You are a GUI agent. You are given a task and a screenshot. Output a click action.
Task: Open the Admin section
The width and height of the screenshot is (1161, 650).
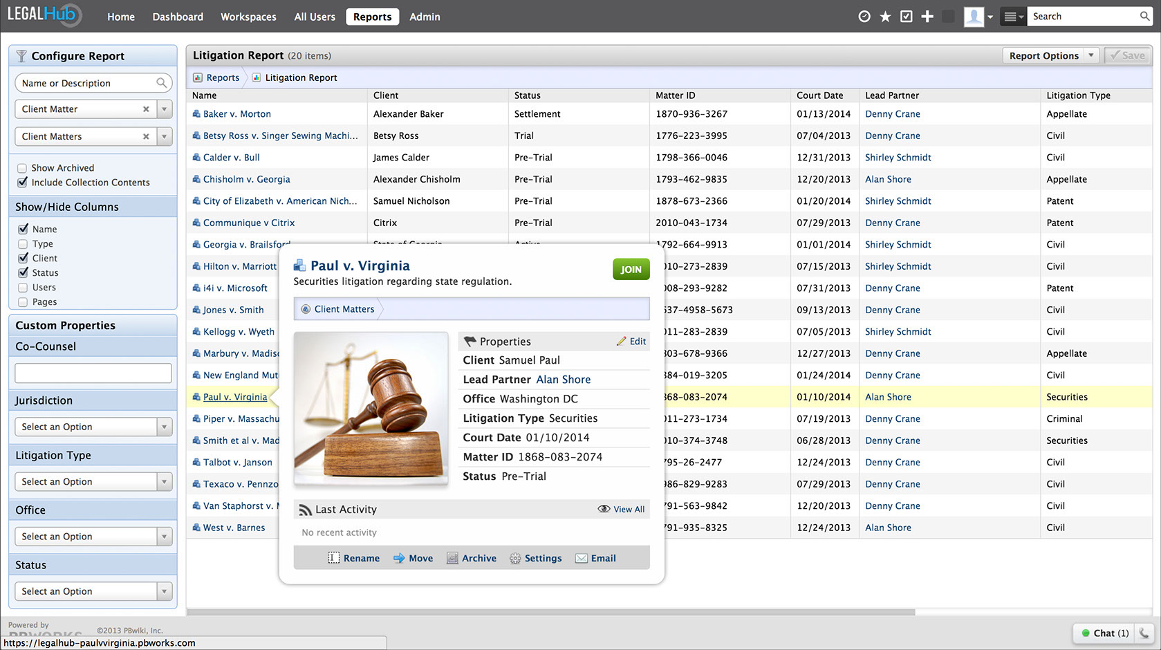(x=424, y=16)
